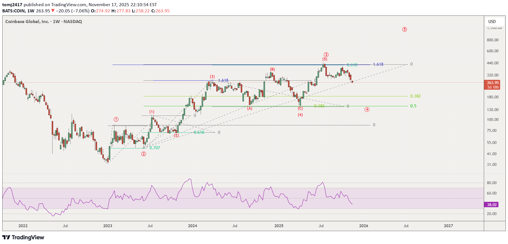The width and height of the screenshot is (508, 244).
Task: Click the TradingView logo in bottom-left corner
Action: pyautogui.click(x=23, y=238)
